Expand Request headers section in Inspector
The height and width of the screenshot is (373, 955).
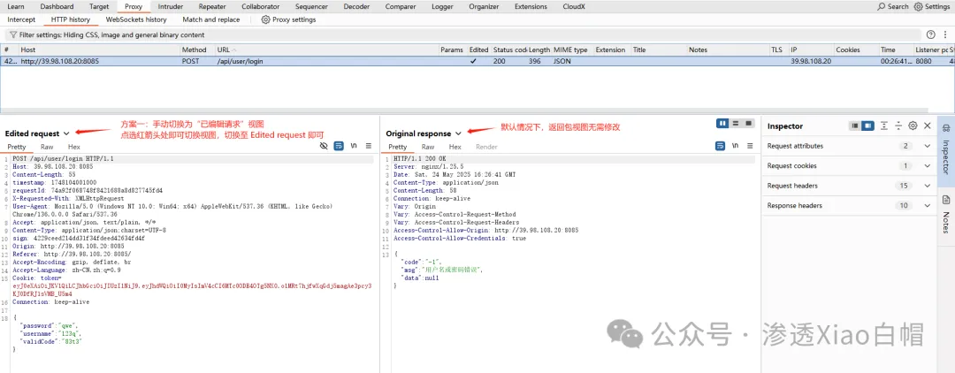click(926, 186)
